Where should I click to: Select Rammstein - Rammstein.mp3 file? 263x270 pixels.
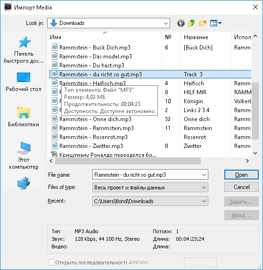(97, 128)
